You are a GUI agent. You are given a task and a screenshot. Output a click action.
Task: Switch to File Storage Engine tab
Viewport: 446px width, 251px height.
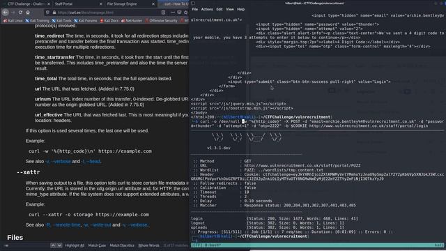coord(130,4)
